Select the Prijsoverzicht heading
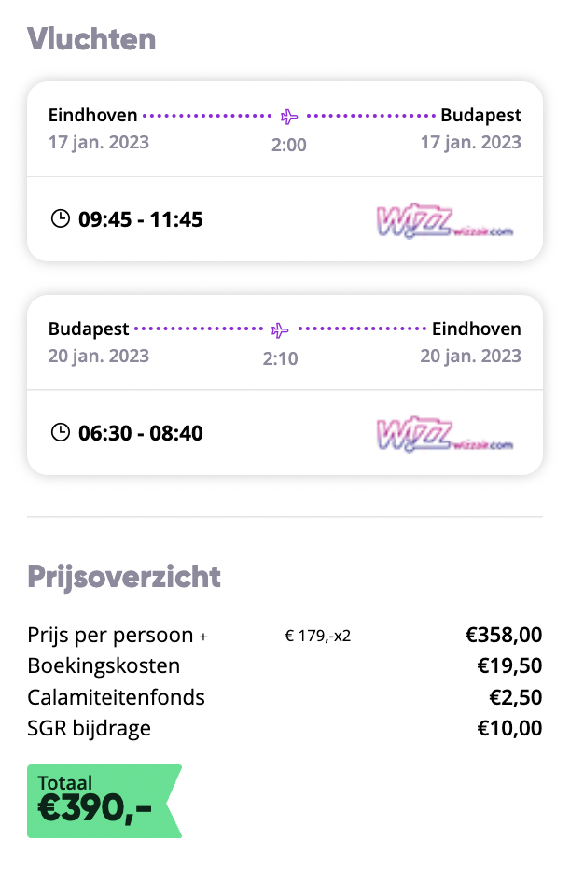The width and height of the screenshot is (584, 896). (x=124, y=577)
